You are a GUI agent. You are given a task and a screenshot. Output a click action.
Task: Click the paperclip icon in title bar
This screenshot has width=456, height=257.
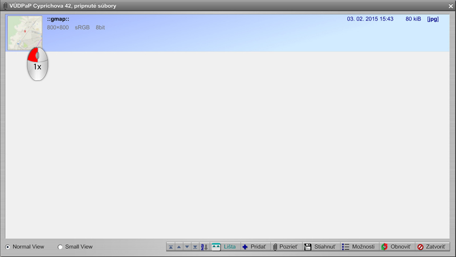point(5,6)
